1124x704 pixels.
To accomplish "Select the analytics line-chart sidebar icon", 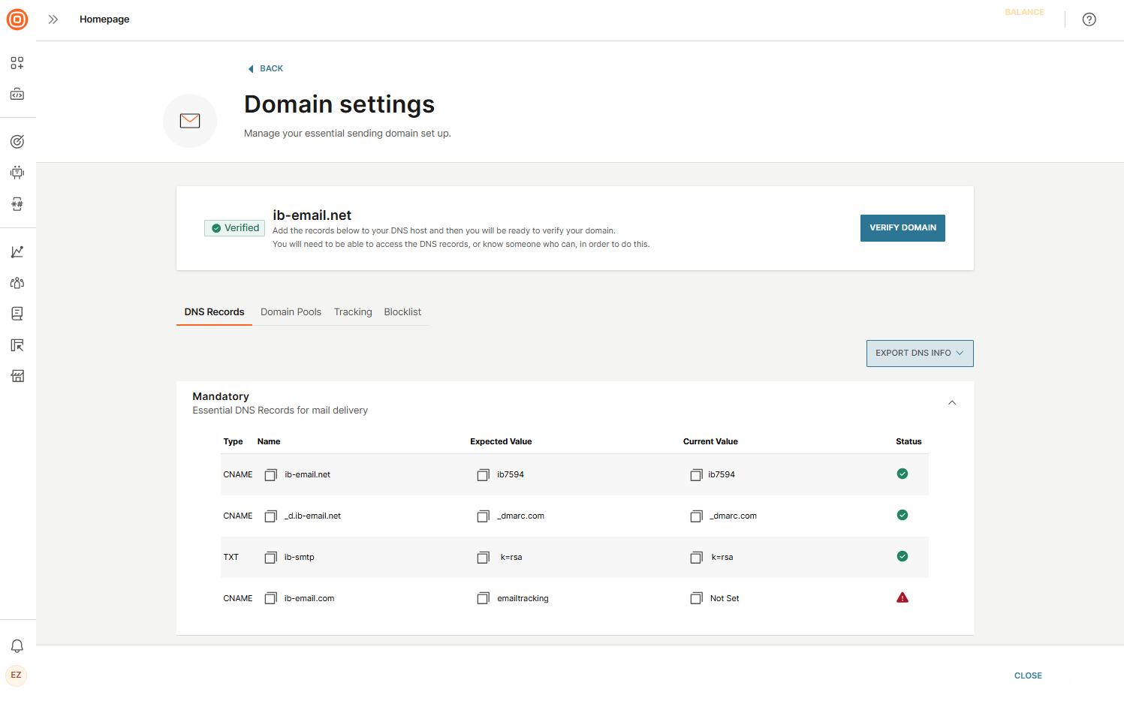I will pos(17,251).
